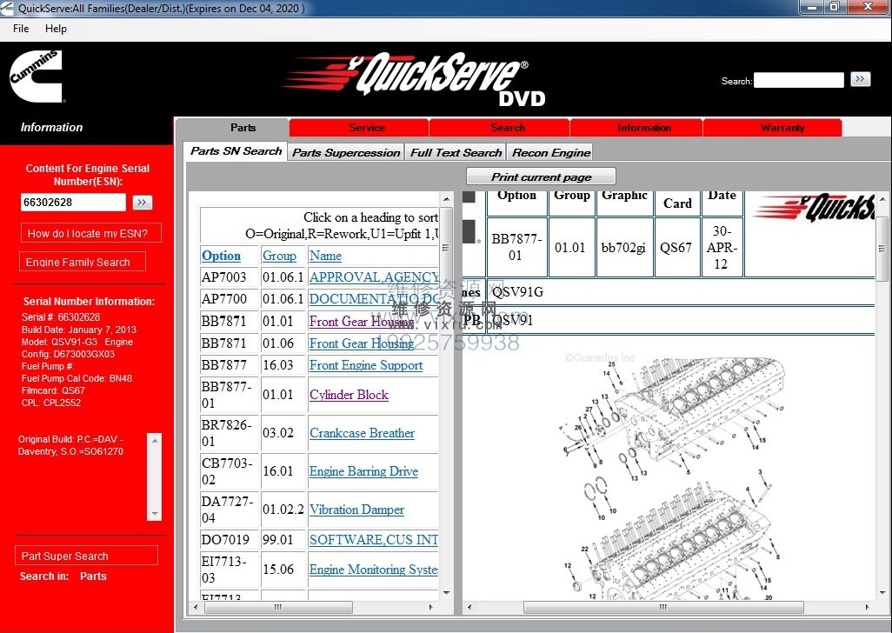
Task: Click the Original Build box scroll down arrow
Action: (154, 514)
